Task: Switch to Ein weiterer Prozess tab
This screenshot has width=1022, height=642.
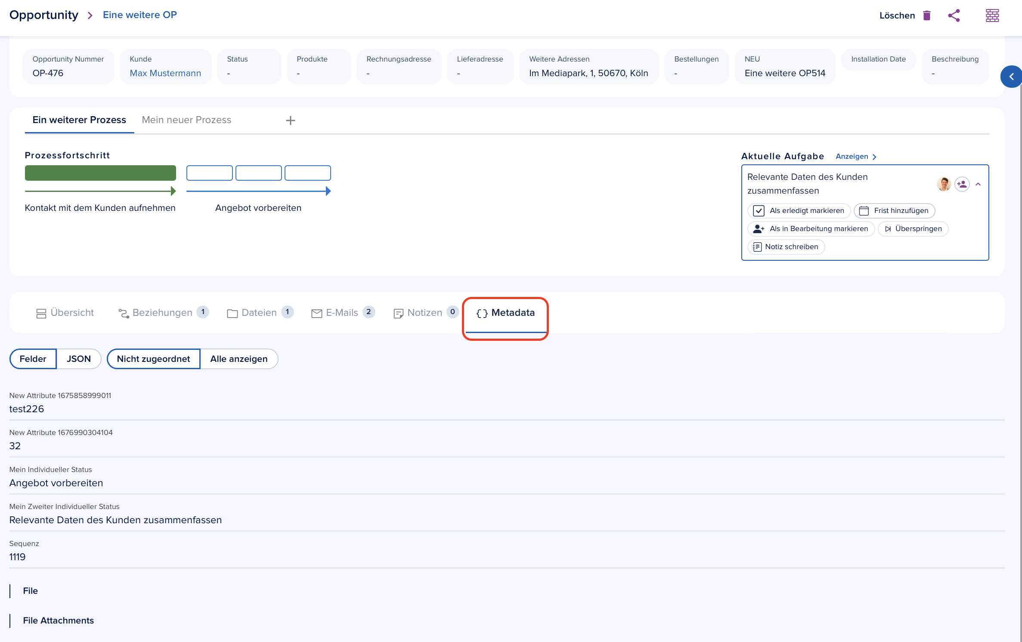Action: [x=79, y=120]
